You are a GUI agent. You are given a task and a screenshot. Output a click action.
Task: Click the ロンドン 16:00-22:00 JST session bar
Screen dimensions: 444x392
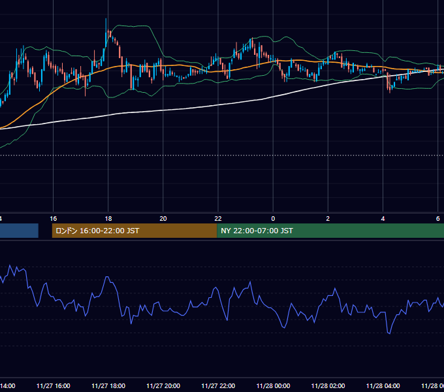tap(135, 231)
